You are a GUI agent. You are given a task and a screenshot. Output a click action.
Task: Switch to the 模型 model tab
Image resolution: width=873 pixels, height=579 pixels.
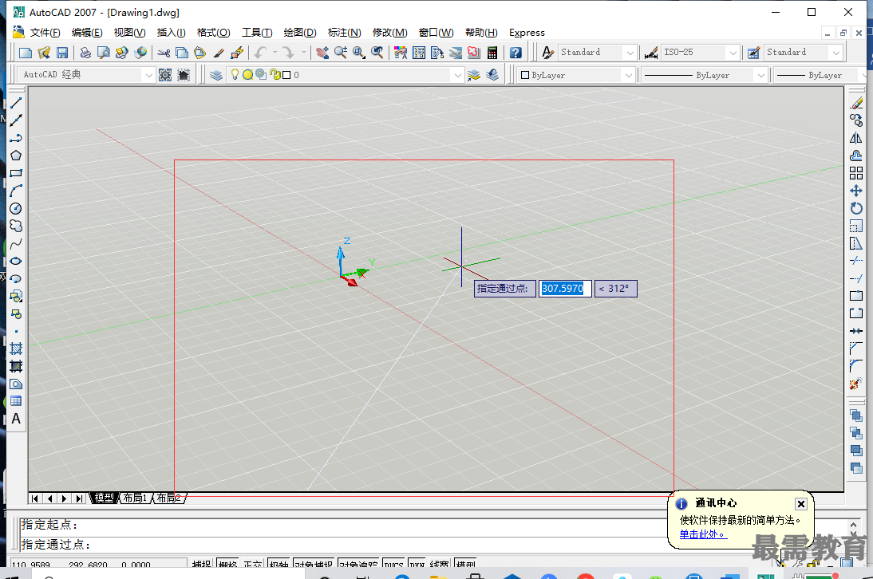click(x=104, y=498)
